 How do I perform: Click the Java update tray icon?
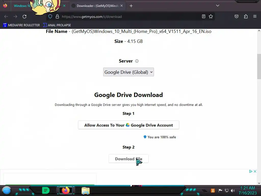(213, 190)
